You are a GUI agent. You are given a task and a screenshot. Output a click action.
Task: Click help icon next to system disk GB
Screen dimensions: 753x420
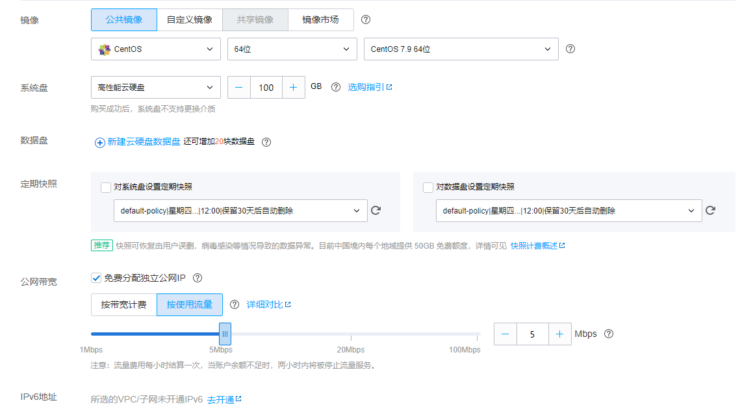[x=336, y=87]
